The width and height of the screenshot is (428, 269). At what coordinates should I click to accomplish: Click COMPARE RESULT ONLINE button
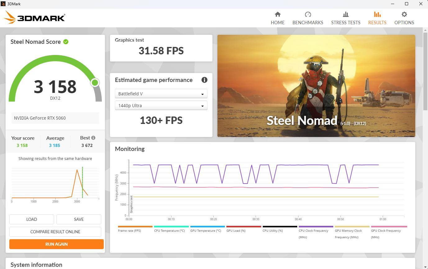[55, 232]
